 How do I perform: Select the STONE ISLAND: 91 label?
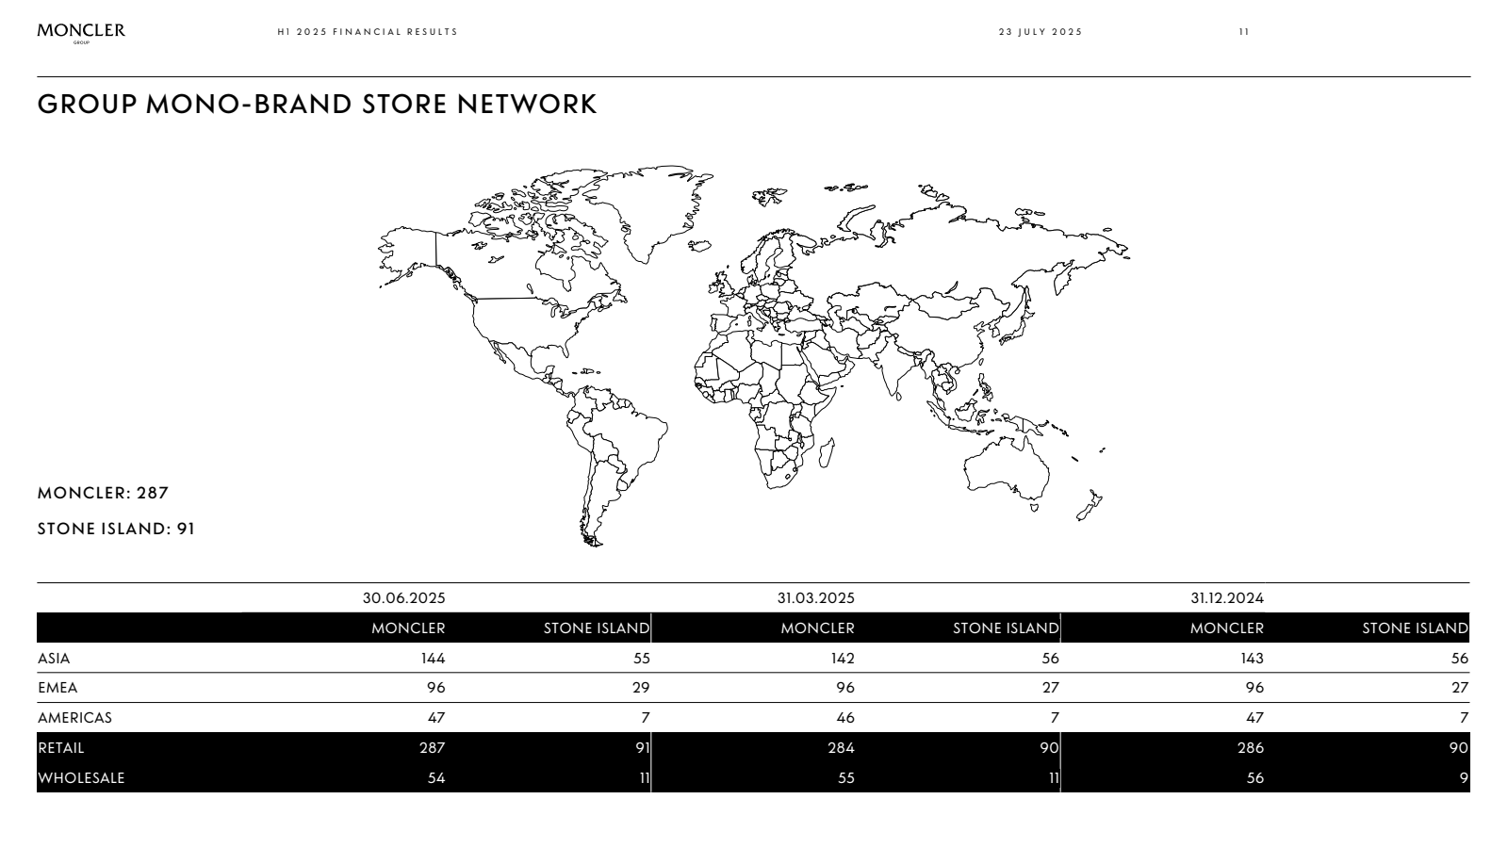[115, 529]
